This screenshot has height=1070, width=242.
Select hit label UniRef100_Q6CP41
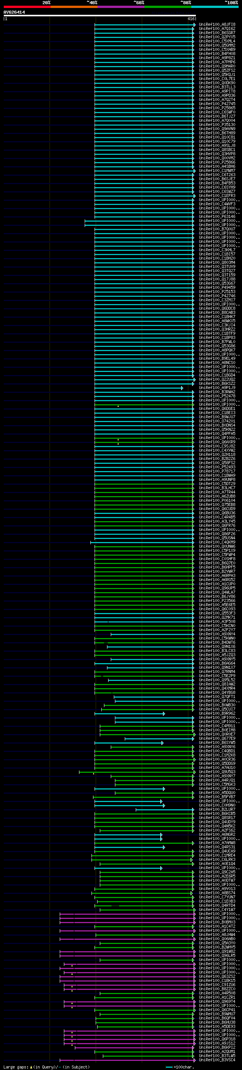tap(217, 1010)
